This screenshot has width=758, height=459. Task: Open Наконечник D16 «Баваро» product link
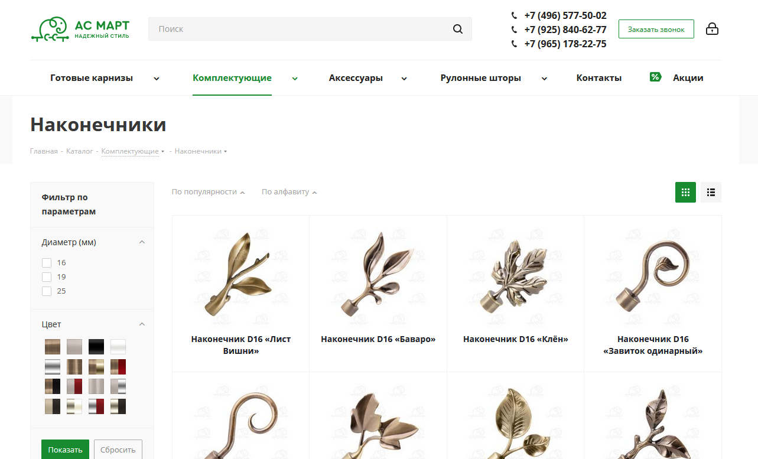[378, 339]
